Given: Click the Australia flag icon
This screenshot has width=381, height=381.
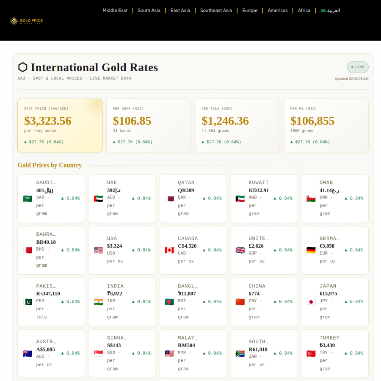Looking at the screenshot, I should 28,353.
